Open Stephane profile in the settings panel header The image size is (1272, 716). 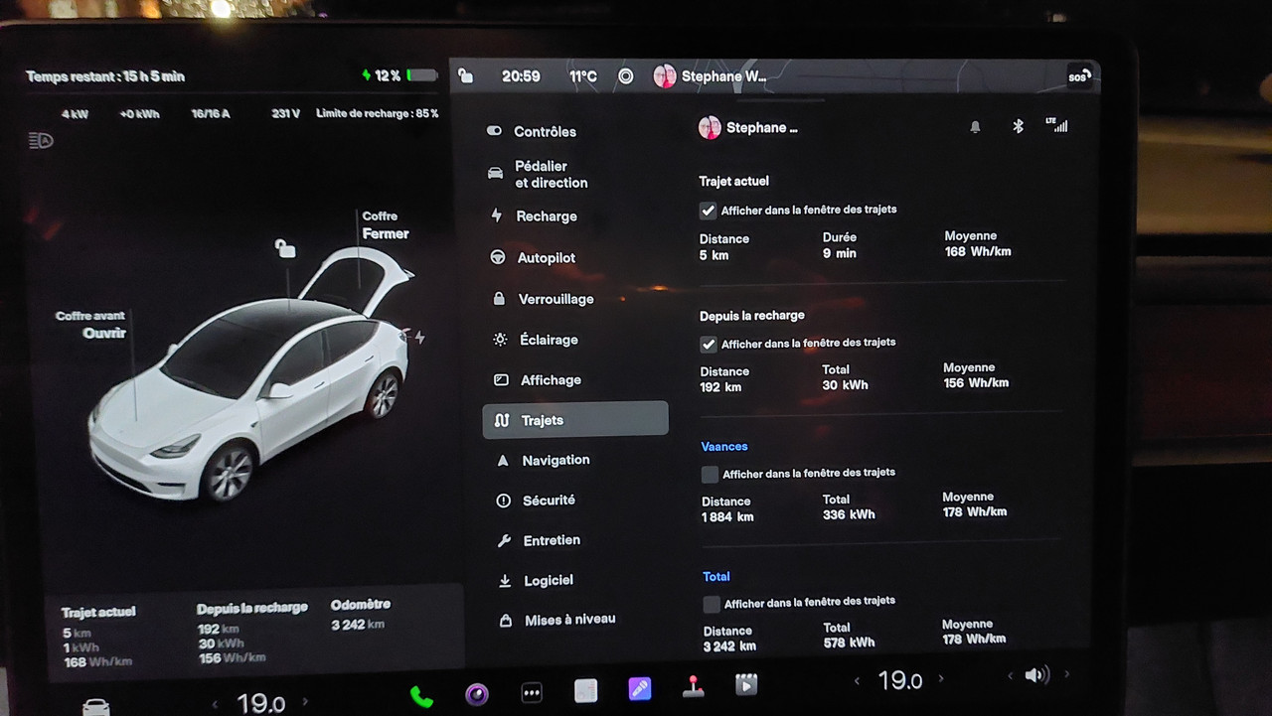pos(749,127)
